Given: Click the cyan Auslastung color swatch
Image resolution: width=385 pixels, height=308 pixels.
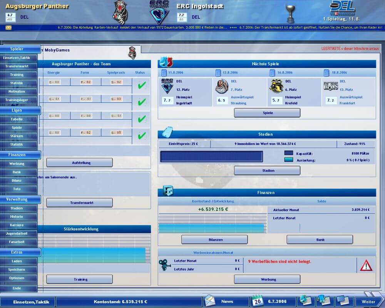Looking at the screenshot, I should click(x=288, y=160).
